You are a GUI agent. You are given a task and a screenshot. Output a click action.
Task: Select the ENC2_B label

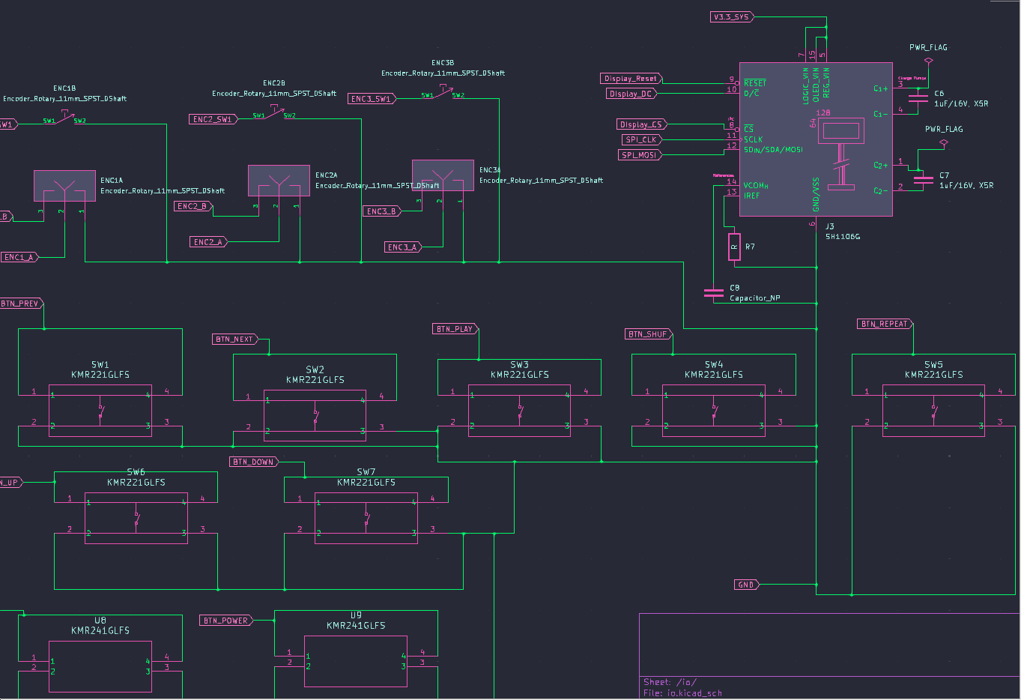point(193,206)
